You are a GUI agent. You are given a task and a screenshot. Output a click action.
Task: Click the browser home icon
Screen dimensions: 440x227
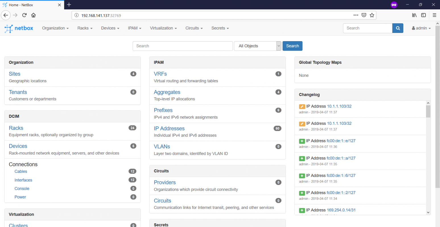[33, 15]
